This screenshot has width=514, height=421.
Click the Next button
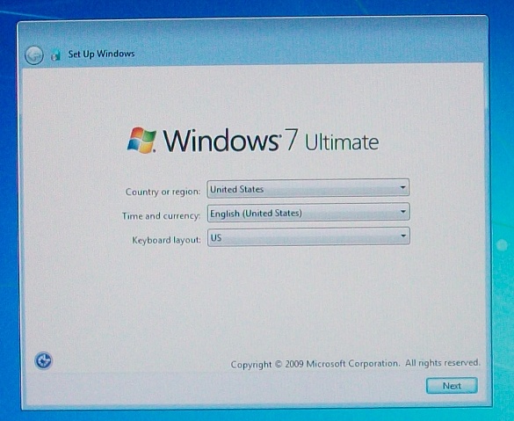point(452,386)
